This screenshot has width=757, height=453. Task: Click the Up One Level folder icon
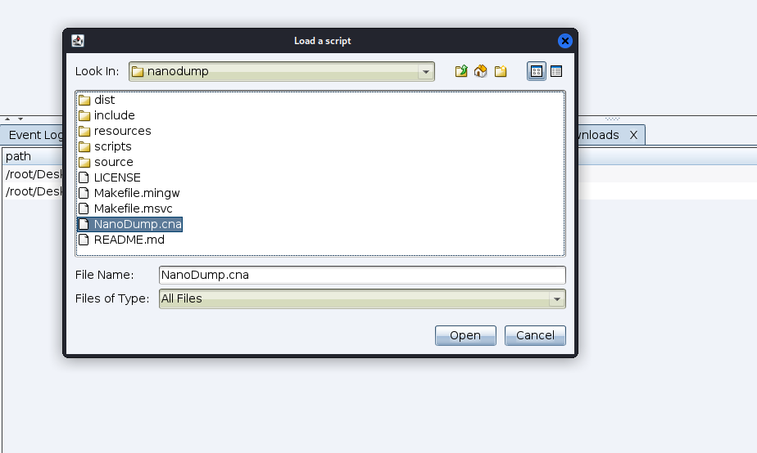(x=461, y=71)
